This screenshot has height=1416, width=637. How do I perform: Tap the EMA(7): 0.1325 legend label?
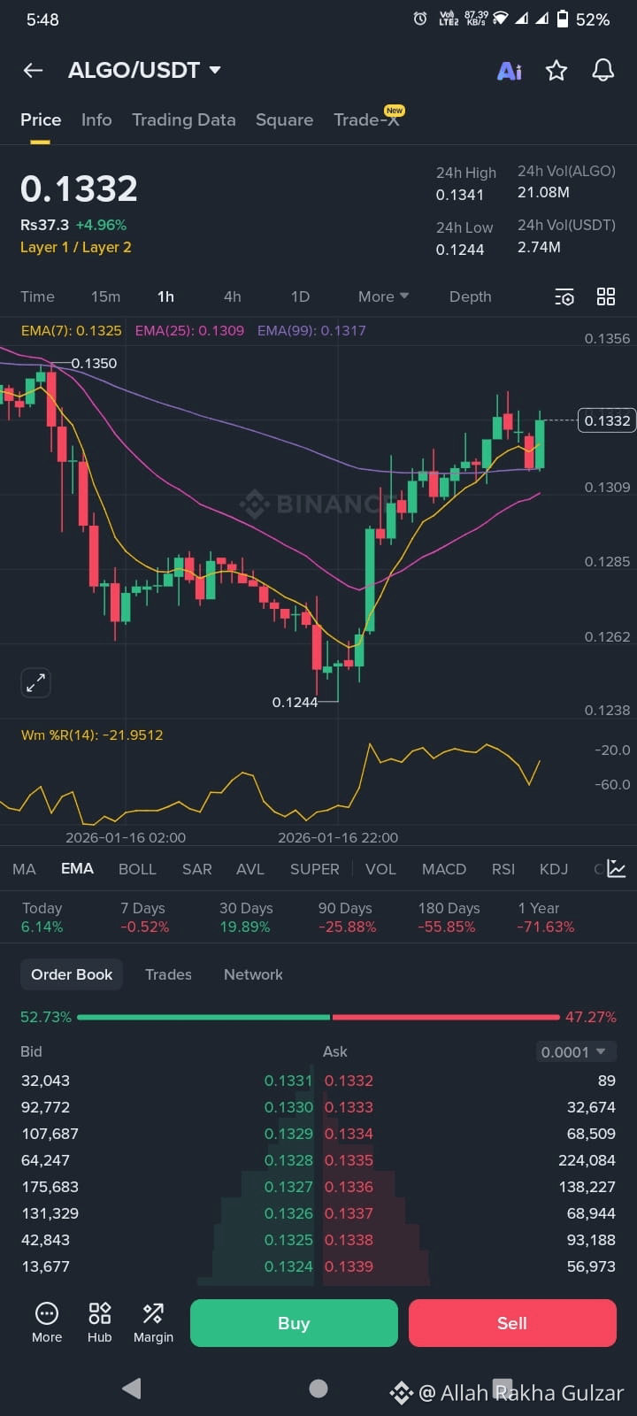[71, 330]
